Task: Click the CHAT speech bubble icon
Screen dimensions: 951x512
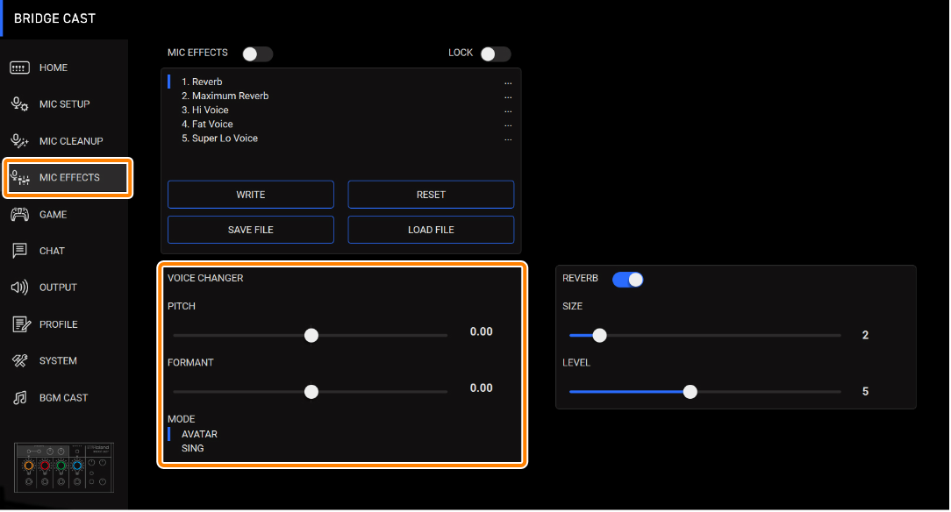Action: [19, 251]
